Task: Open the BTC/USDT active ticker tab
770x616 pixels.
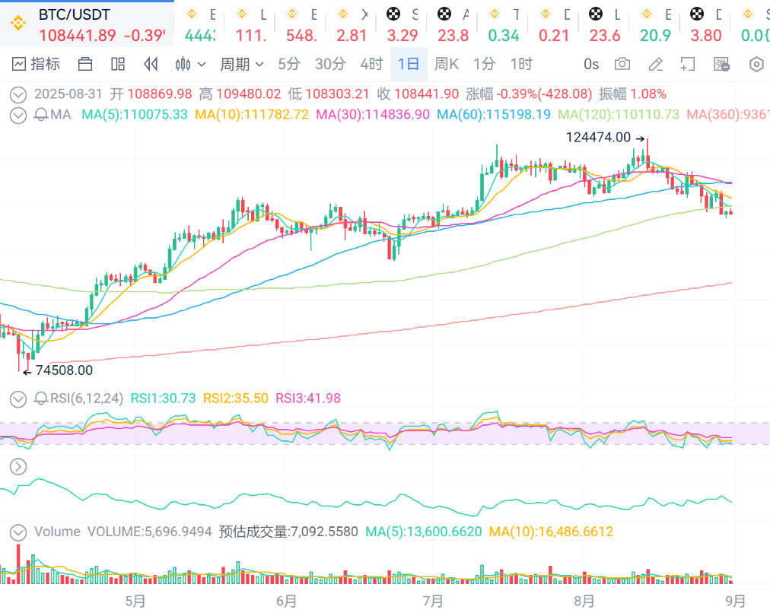Action: click(x=87, y=24)
